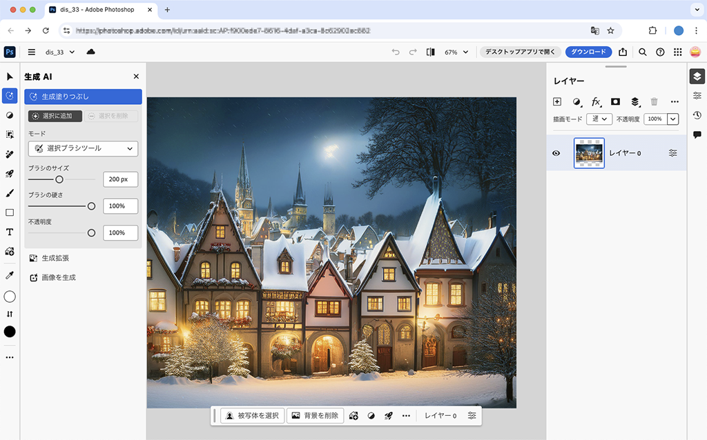Screen dimensions: 707x440
Task: Click the ブラシのサイズ slider handle
Action: click(x=59, y=179)
